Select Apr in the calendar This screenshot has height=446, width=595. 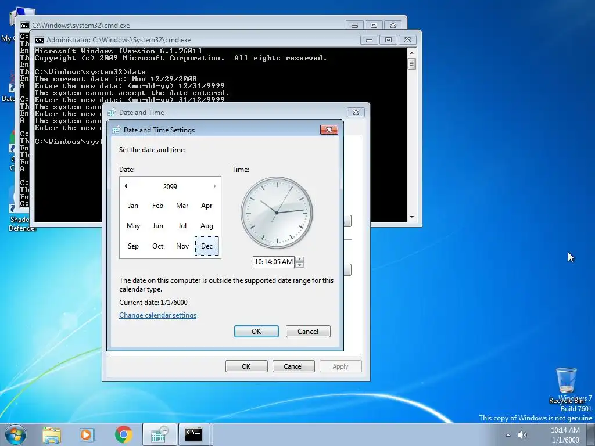pyautogui.click(x=206, y=206)
